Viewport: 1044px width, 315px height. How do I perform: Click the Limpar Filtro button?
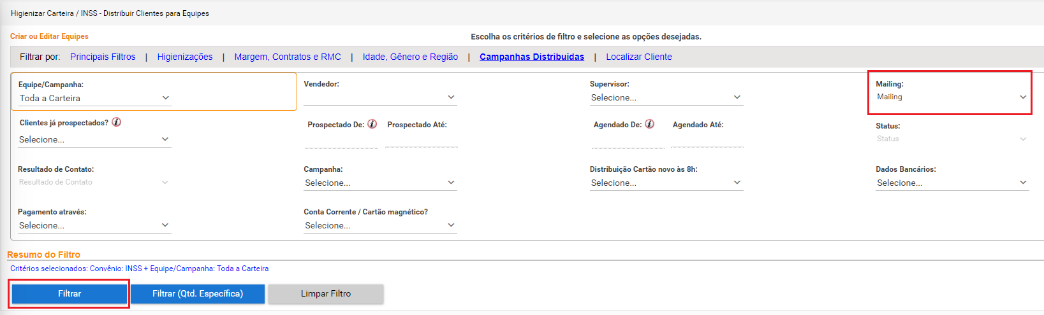click(x=326, y=293)
